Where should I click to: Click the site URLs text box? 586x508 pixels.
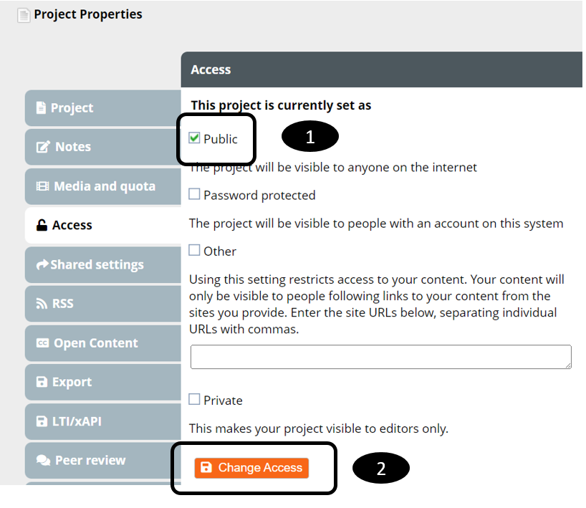pos(380,357)
